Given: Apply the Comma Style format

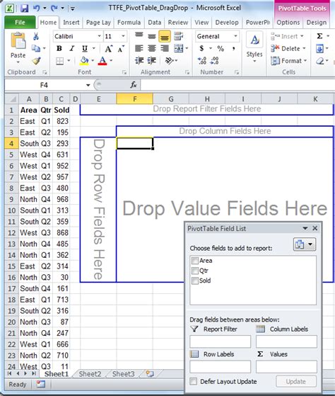Looking at the screenshot, I should click(x=234, y=48).
